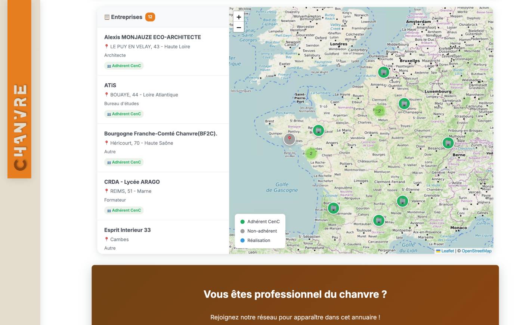Expand the cluster of 2 near Paris
Image resolution: width=523 pixels, height=325 pixels.
[x=380, y=111]
